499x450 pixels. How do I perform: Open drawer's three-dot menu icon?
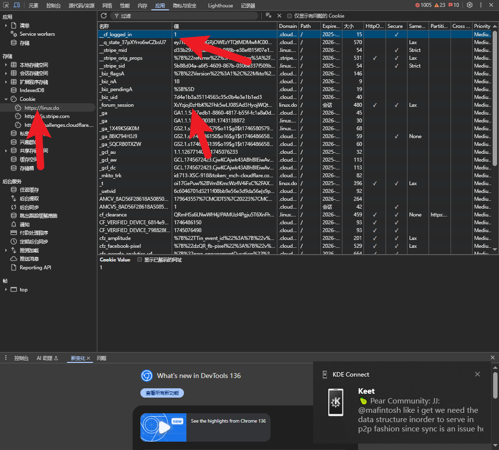[x=6, y=357]
